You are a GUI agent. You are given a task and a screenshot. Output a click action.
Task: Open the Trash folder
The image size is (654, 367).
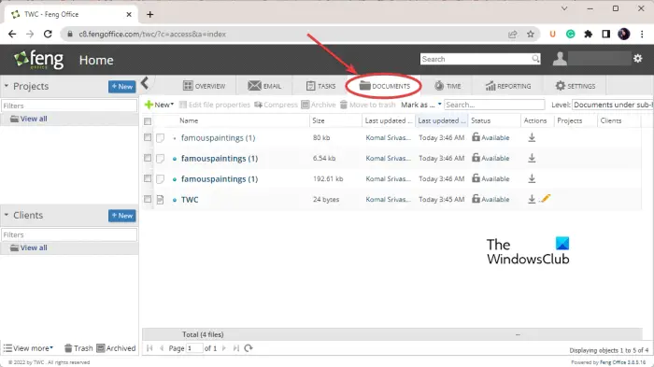point(78,347)
